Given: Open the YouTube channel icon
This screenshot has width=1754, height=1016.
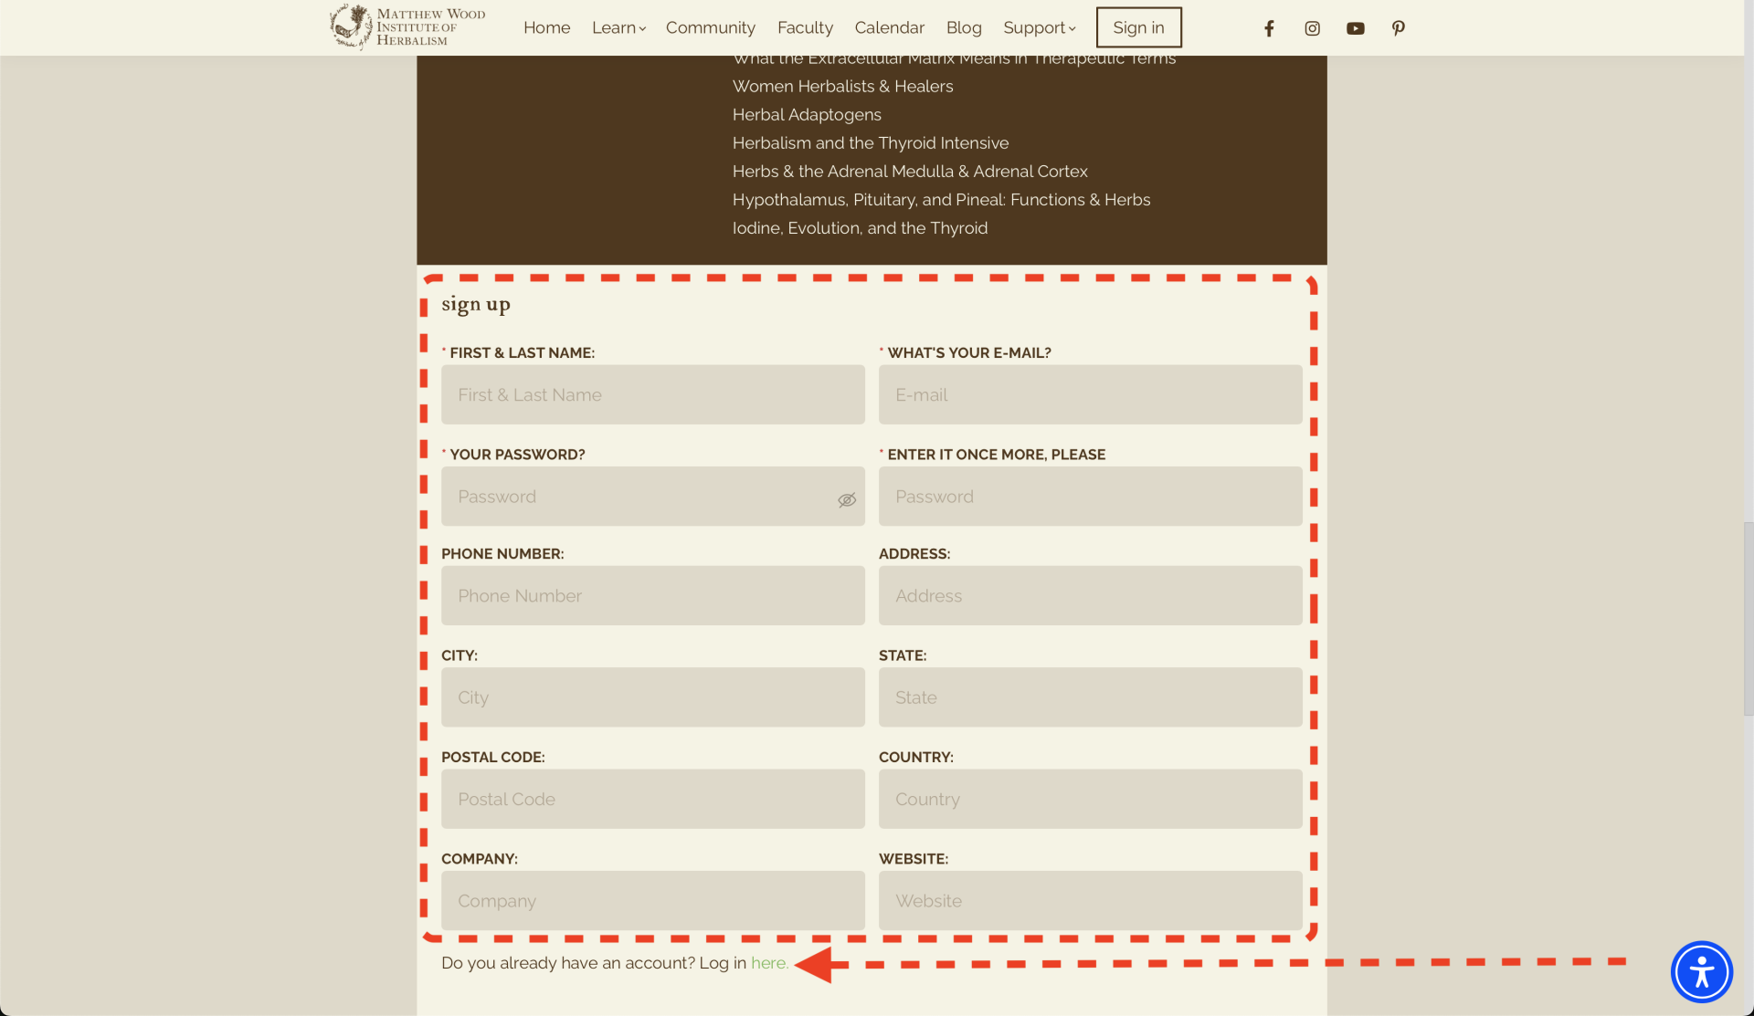Looking at the screenshot, I should [1356, 28].
